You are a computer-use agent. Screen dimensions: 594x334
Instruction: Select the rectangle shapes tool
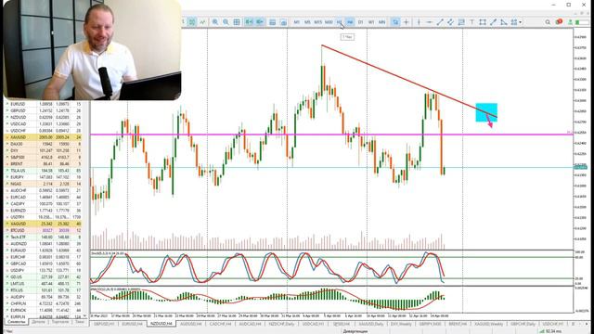[483, 22]
